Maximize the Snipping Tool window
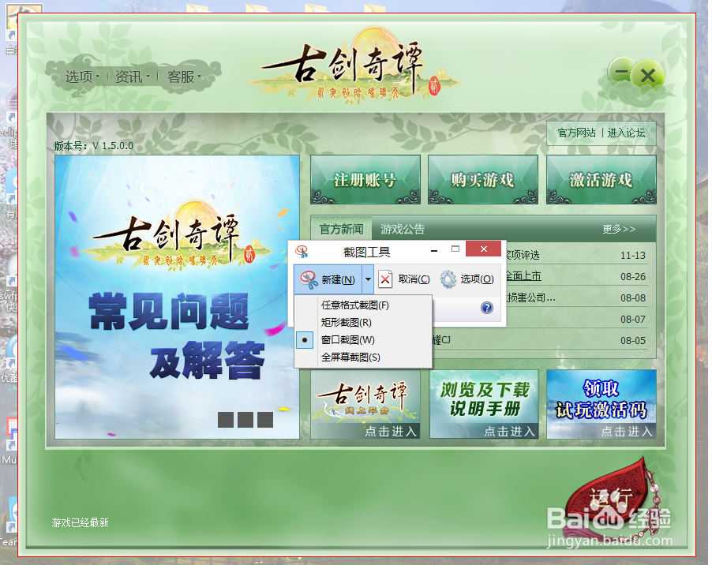Screen dimensions: 712x565 click(455, 249)
